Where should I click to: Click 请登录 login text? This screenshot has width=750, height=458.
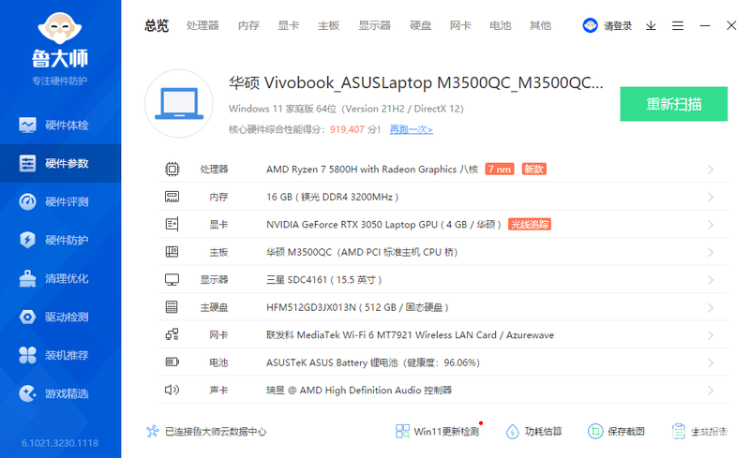click(x=618, y=26)
